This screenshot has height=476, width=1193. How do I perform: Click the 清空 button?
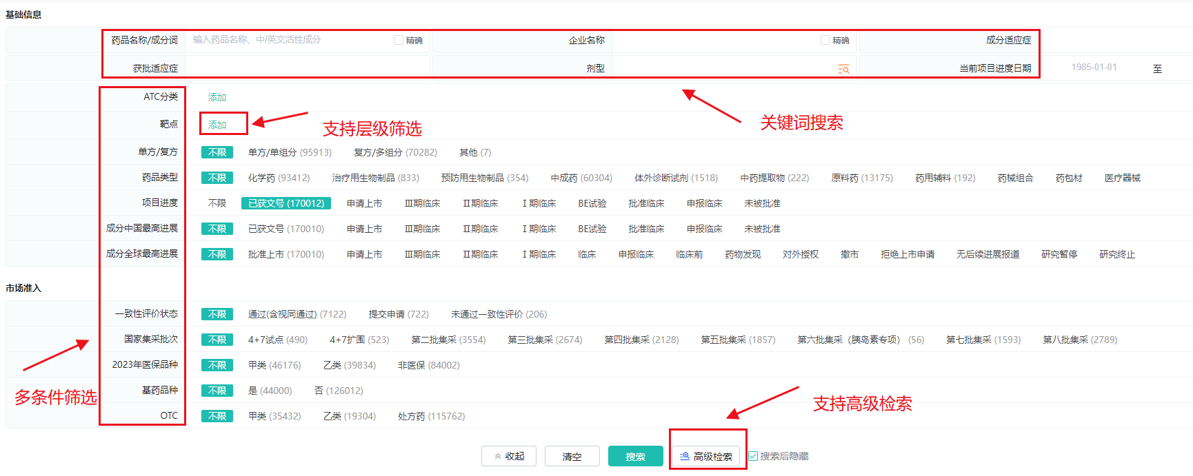click(x=572, y=456)
